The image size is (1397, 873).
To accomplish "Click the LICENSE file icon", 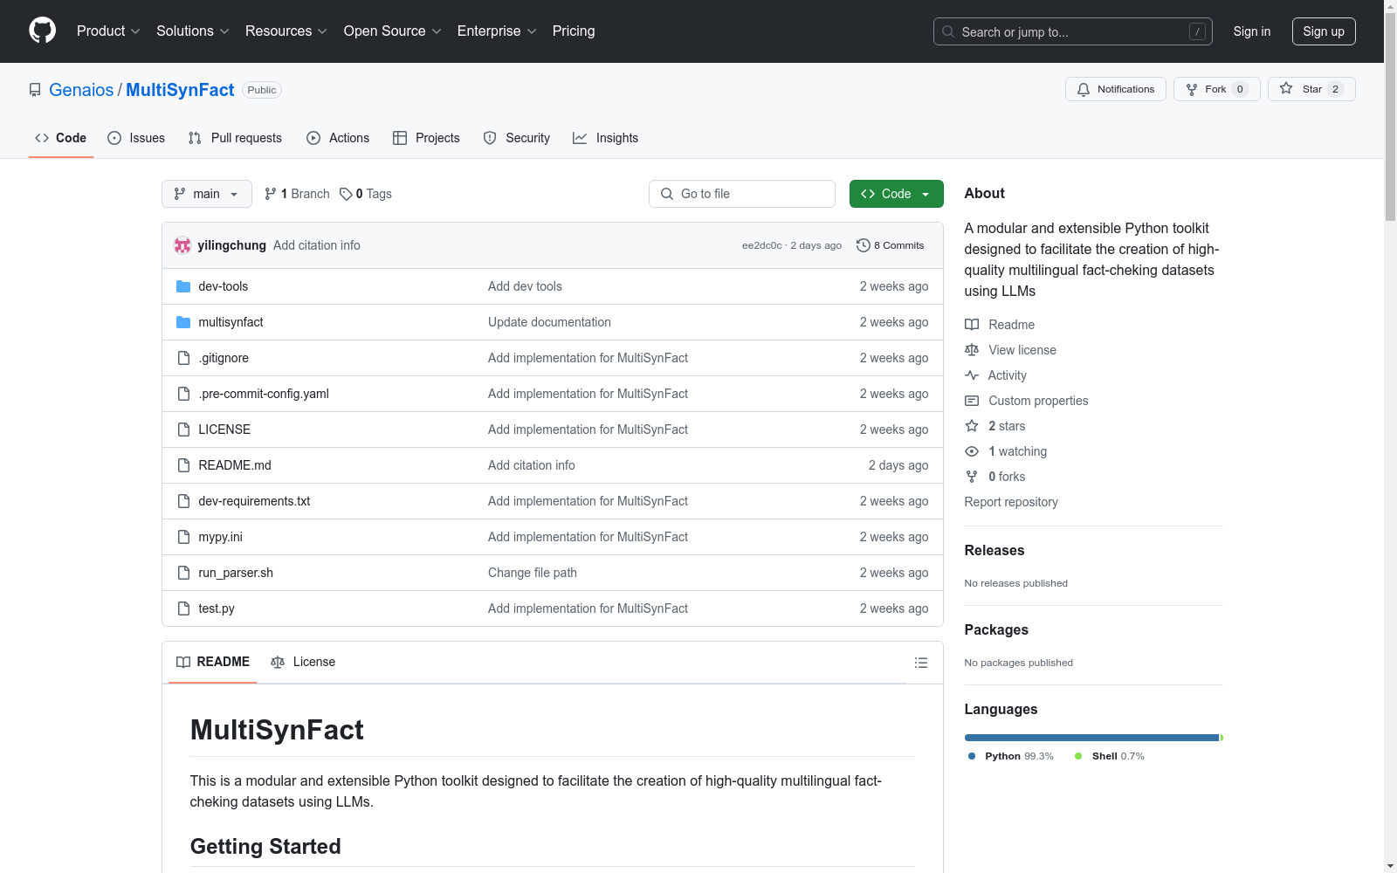I will tap(183, 430).
